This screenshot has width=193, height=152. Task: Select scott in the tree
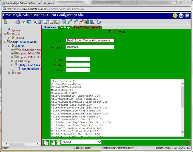tap(18, 73)
